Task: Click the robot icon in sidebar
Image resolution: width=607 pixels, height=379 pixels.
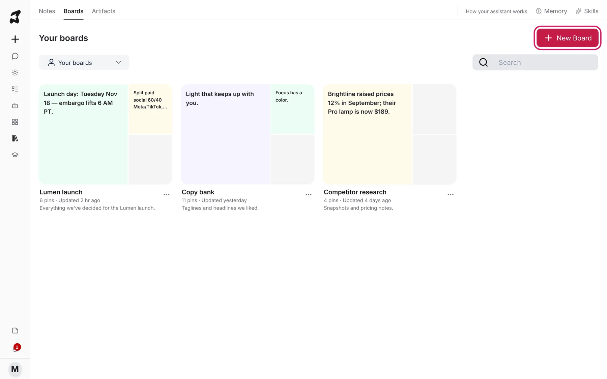Action: coord(15,105)
